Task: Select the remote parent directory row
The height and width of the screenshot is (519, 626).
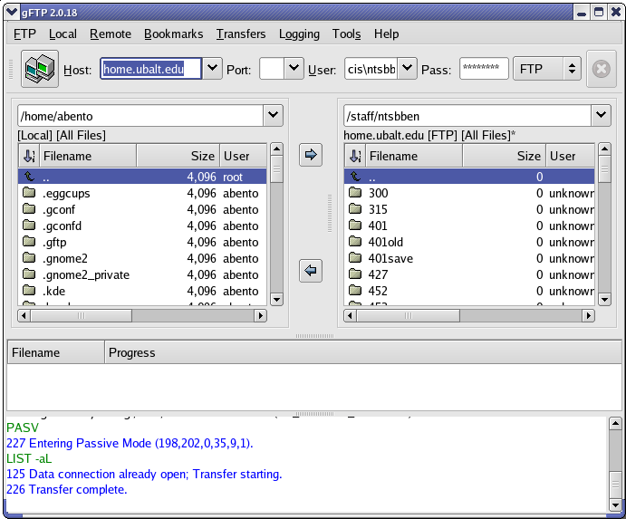Action: pos(469,177)
